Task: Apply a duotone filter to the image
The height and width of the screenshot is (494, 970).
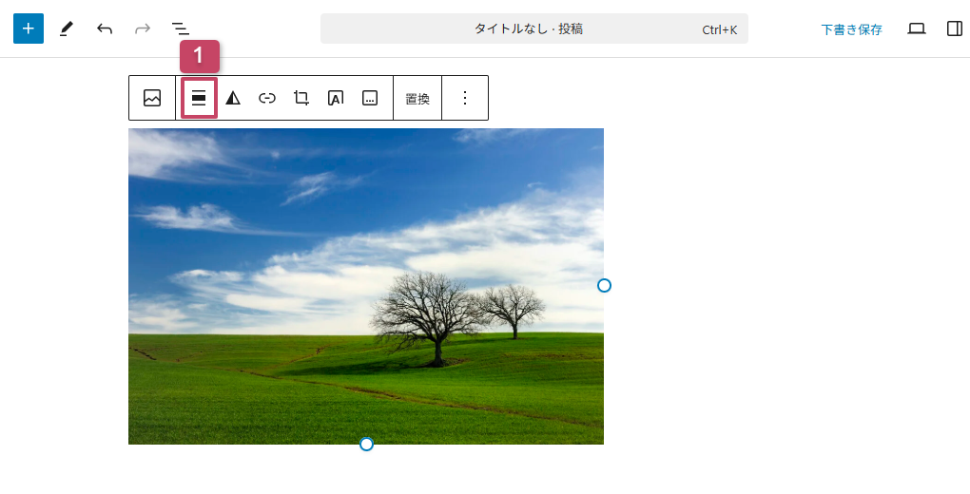Action: coord(233,98)
